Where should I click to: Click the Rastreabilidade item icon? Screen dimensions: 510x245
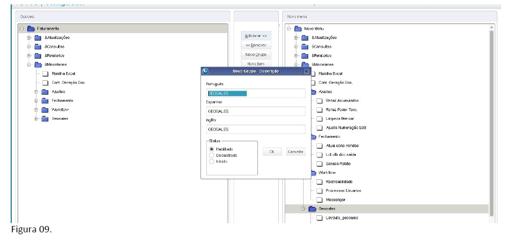click(319, 182)
